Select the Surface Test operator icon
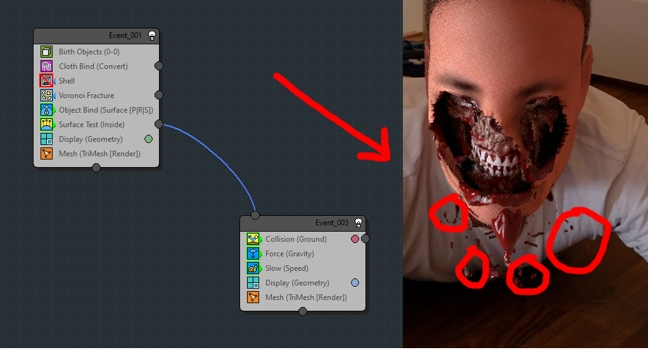Viewport: 648px width, 350px height. pyautogui.click(x=46, y=124)
